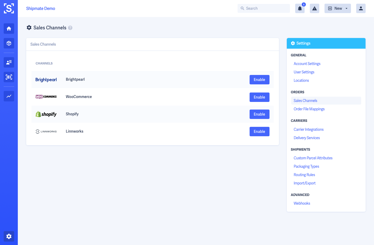374x245 pixels.
Task: Open the parcel box shipments icon
Action: [x=9, y=43]
